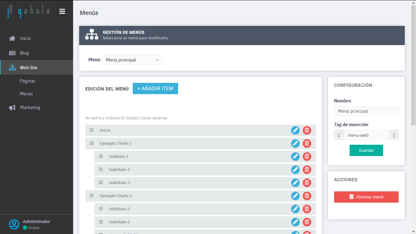Click the Inicio row label in menu list
The width and height of the screenshot is (416, 234).
[x=105, y=130]
